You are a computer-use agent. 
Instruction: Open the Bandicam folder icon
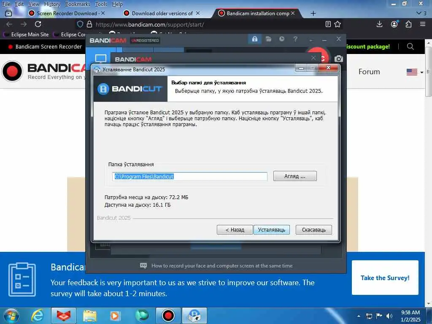[x=268, y=39]
